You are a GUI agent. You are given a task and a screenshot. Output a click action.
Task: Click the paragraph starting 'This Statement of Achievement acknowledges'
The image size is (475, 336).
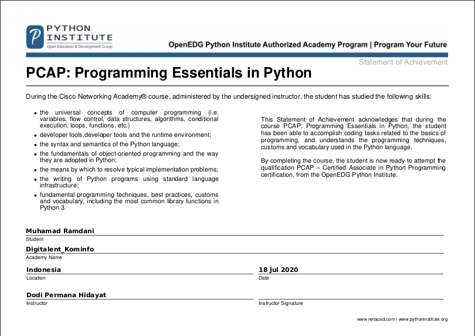click(353, 133)
